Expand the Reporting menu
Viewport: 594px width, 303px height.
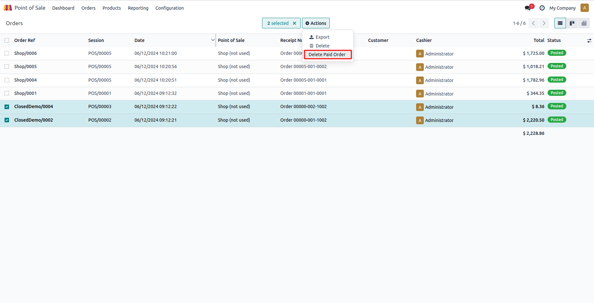coord(138,8)
